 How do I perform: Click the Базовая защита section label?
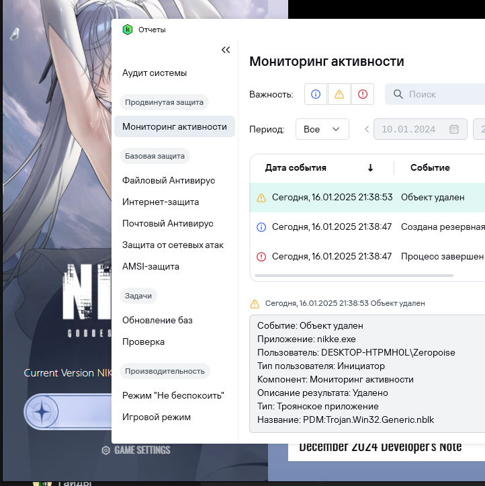pyautogui.click(x=155, y=156)
